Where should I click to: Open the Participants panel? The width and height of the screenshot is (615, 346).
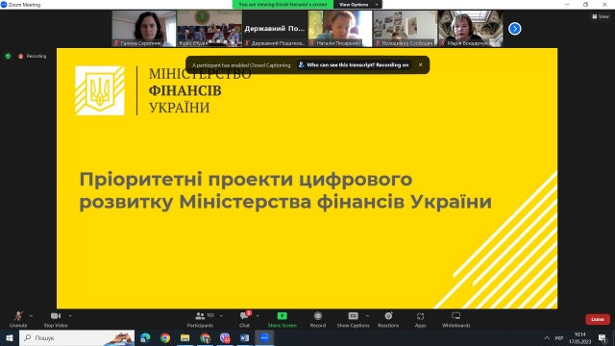tap(201, 319)
